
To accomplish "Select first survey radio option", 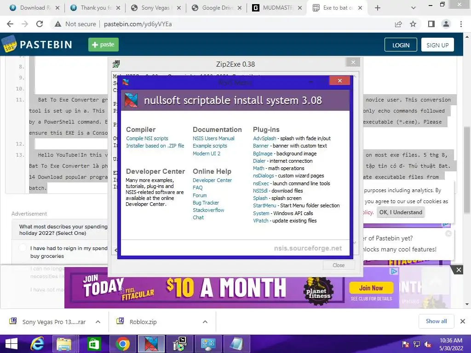I will (x=22, y=248).
